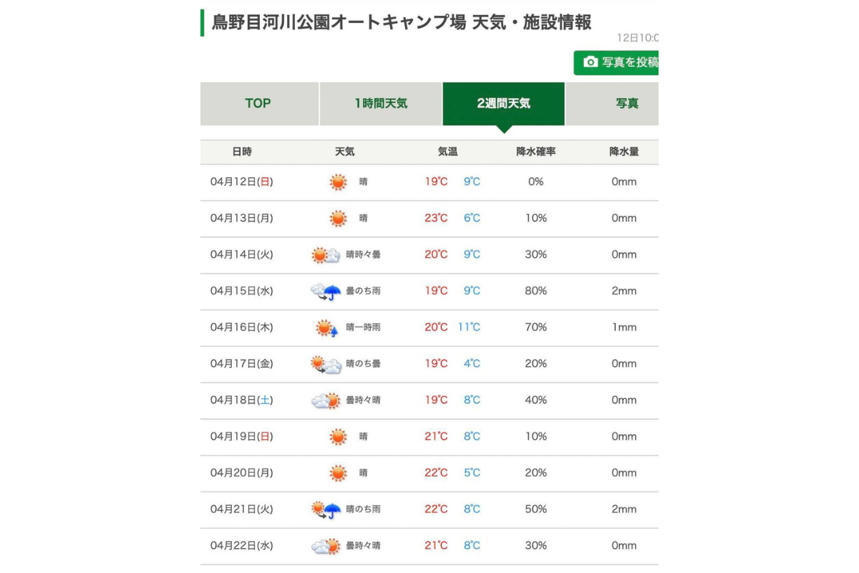Click the cloud-then-rain umbrella icon for April 15

click(x=326, y=292)
